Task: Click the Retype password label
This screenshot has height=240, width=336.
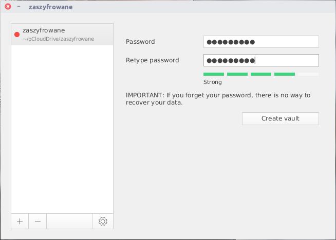Action: (x=153, y=60)
